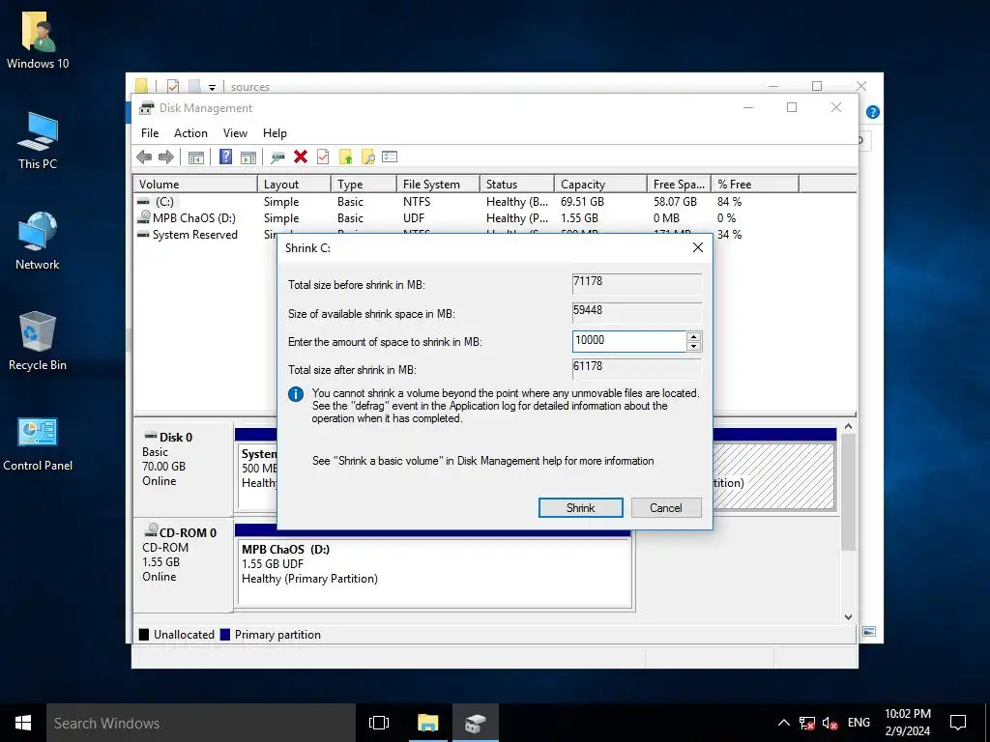Open the Windows Start button
Image resolution: width=990 pixels, height=742 pixels.
[23, 723]
